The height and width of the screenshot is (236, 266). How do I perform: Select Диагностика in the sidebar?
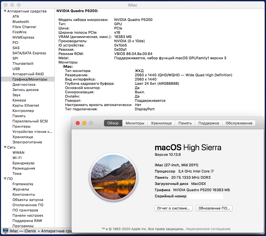click(x=24, y=84)
